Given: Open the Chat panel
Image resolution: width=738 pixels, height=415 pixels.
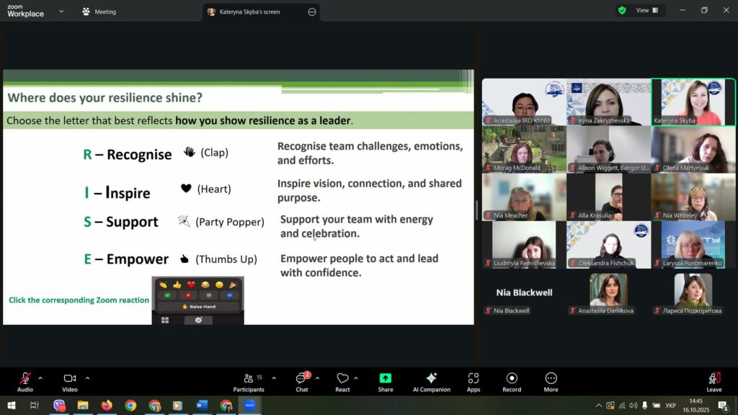Looking at the screenshot, I should pyautogui.click(x=301, y=382).
